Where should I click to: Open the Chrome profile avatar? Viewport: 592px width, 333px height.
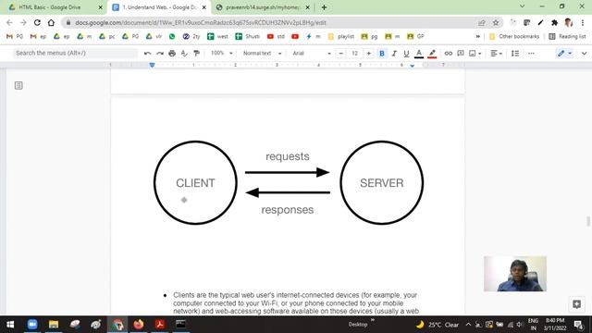click(568, 22)
